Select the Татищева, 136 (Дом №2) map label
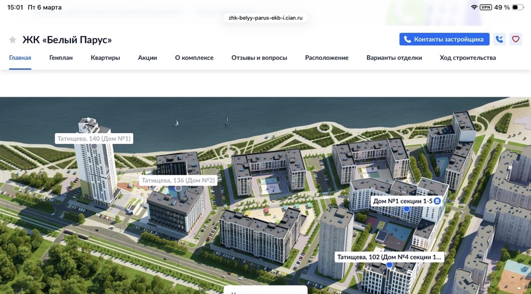The image size is (531, 294). [178, 180]
